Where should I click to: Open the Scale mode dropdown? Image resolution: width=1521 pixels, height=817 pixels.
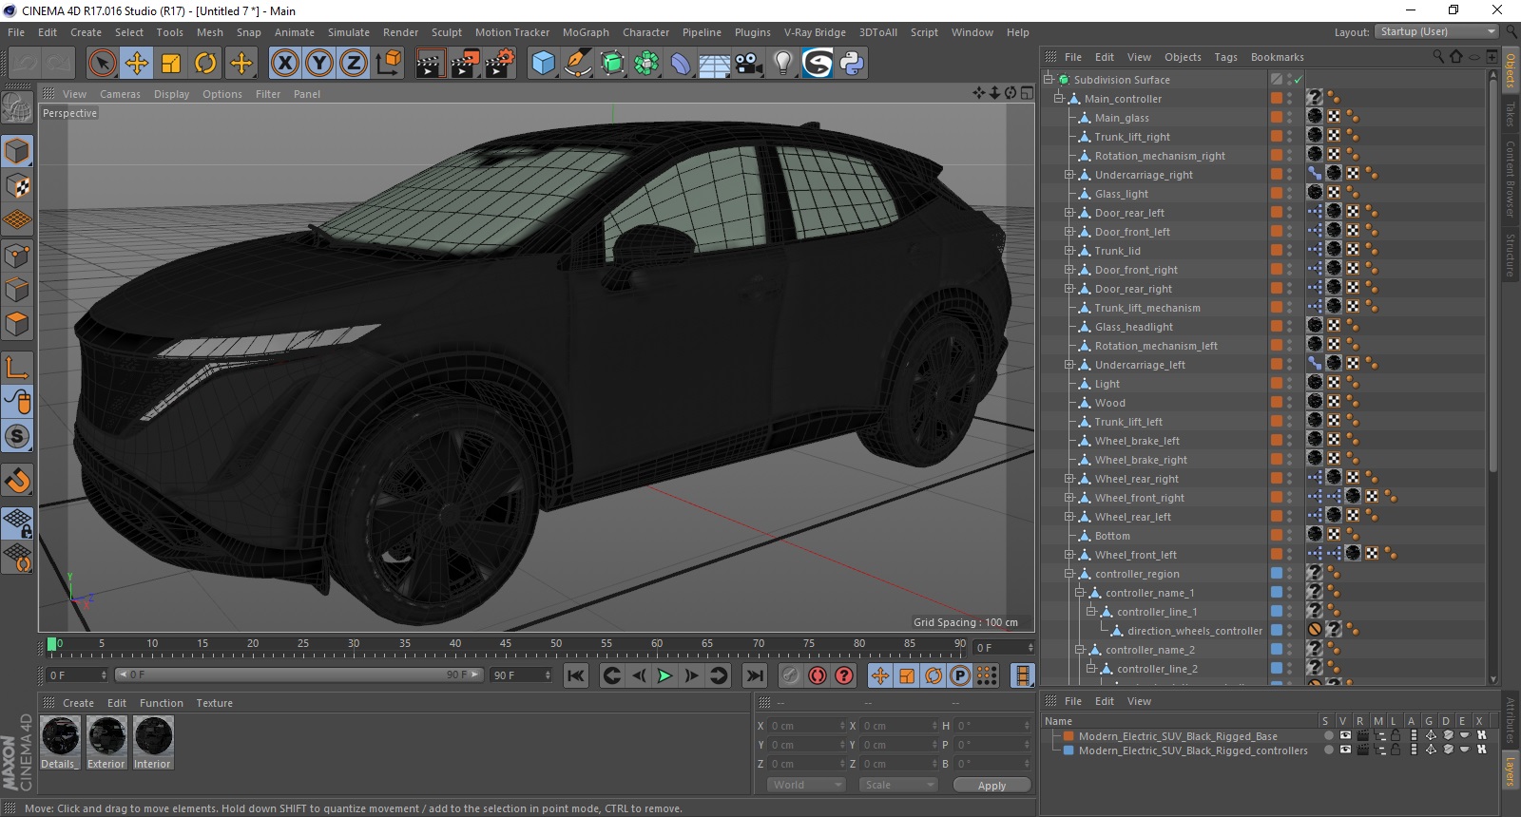[x=898, y=785]
